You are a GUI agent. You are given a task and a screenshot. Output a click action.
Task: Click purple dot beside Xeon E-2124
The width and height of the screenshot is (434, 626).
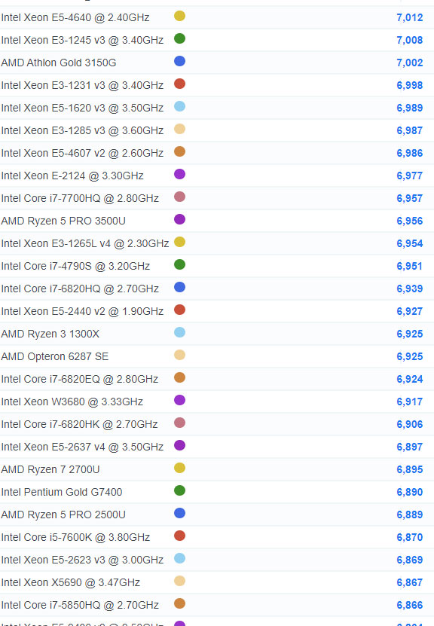pyautogui.click(x=179, y=174)
